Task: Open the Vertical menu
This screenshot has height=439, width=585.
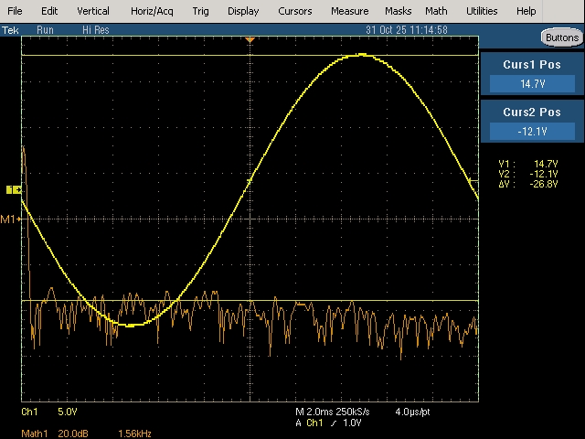Action: click(x=93, y=11)
